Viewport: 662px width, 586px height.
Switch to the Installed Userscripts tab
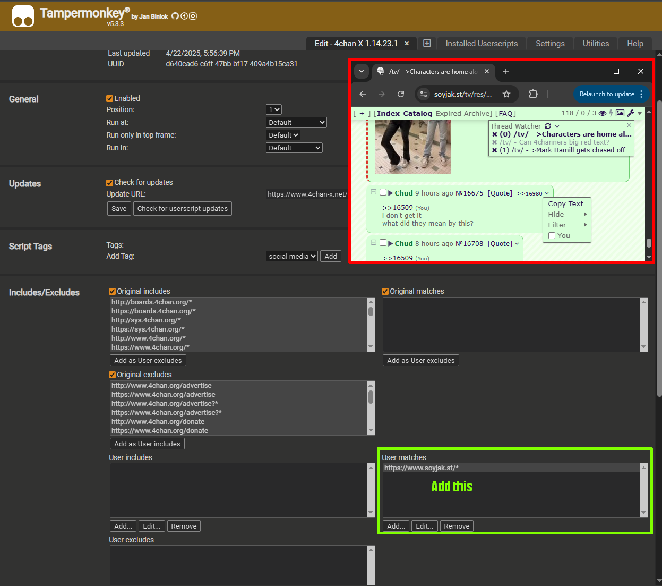(482, 44)
